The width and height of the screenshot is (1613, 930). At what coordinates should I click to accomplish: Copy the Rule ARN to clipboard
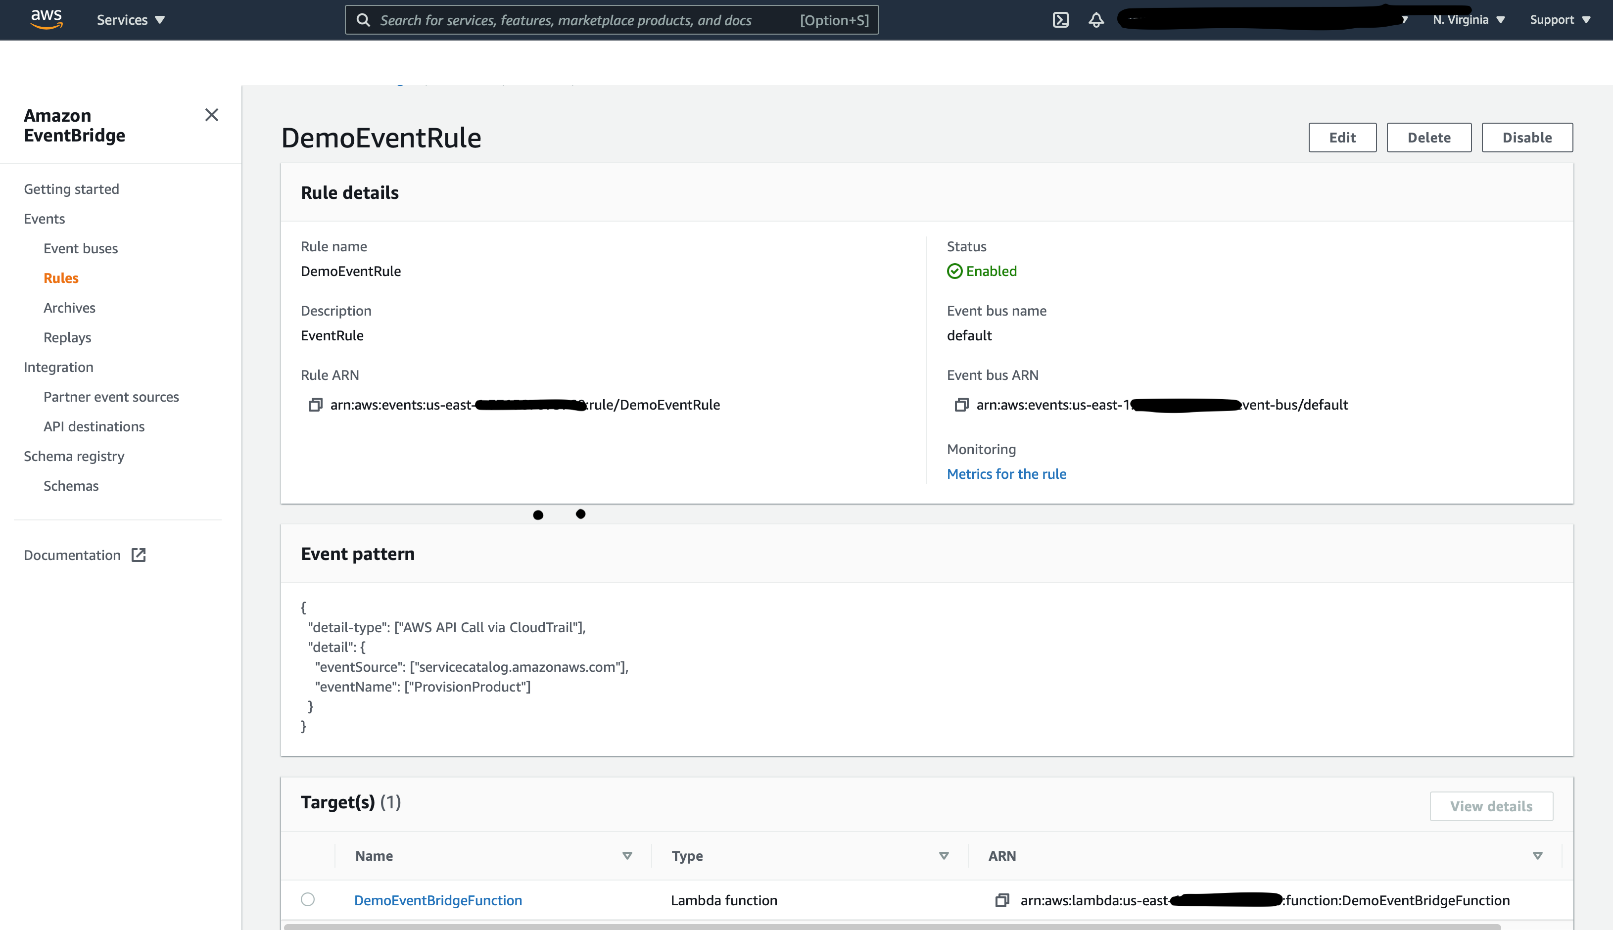[x=315, y=405]
